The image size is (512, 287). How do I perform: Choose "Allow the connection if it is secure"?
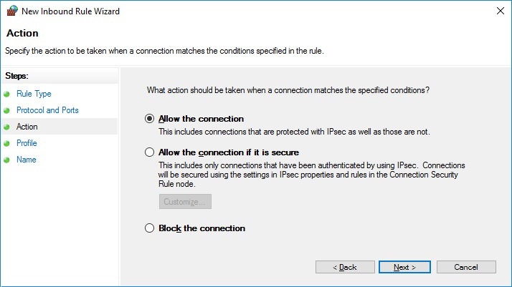tap(149, 152)
